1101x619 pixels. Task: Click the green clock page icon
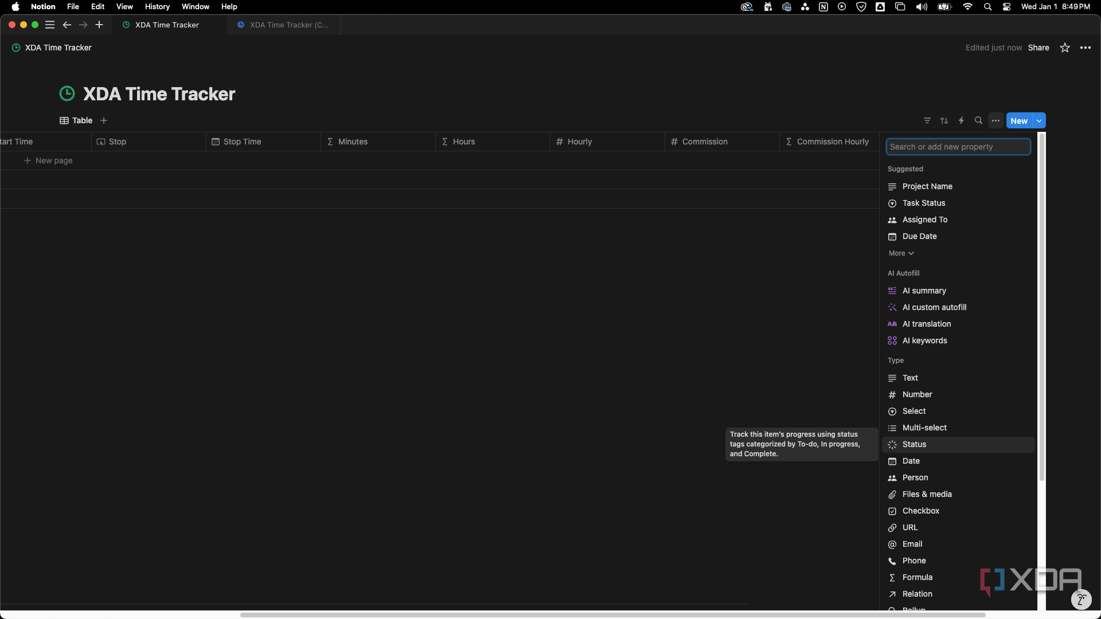[x=67, y=93]
